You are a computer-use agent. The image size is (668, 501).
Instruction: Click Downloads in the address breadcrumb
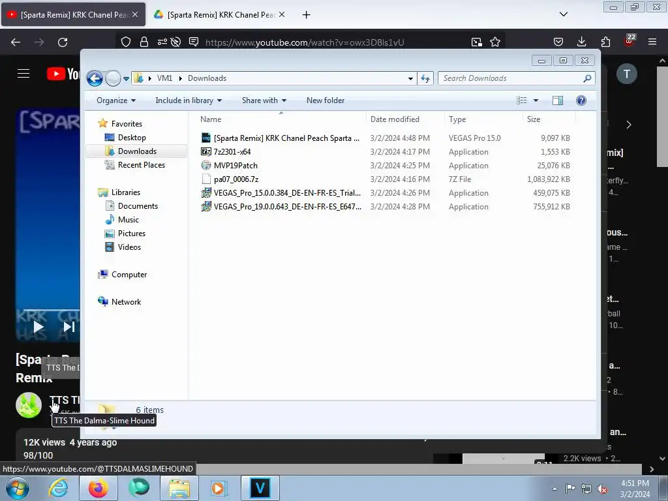tap(207, 78)
